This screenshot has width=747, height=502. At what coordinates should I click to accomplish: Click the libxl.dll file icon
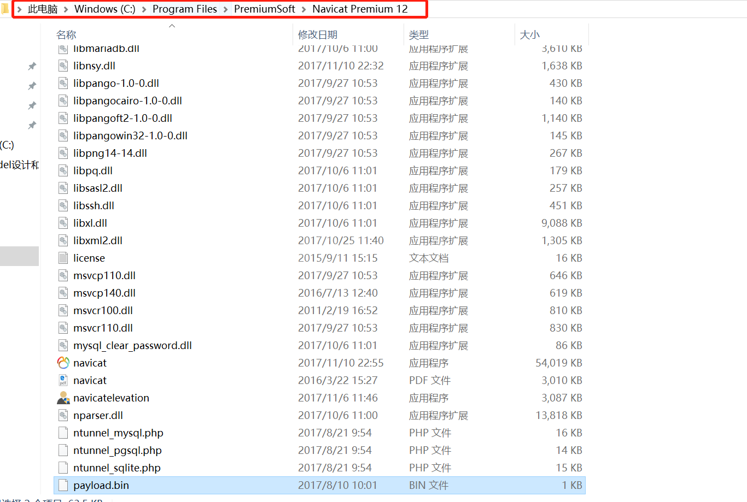pos(63,223)
